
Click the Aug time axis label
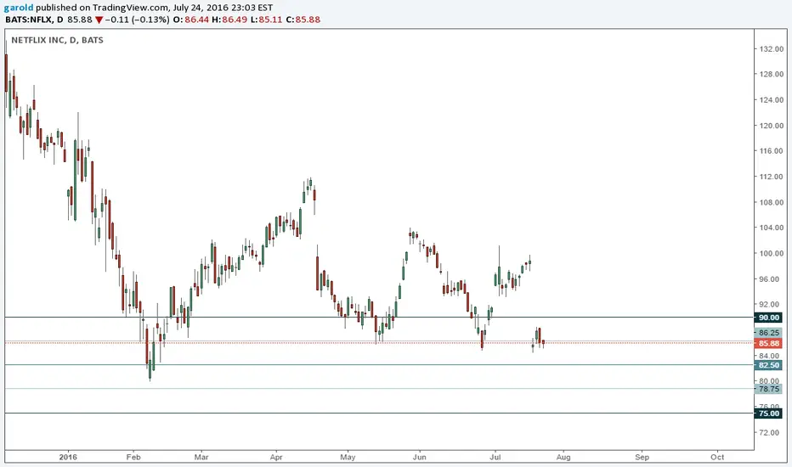[x=563, y=457]
